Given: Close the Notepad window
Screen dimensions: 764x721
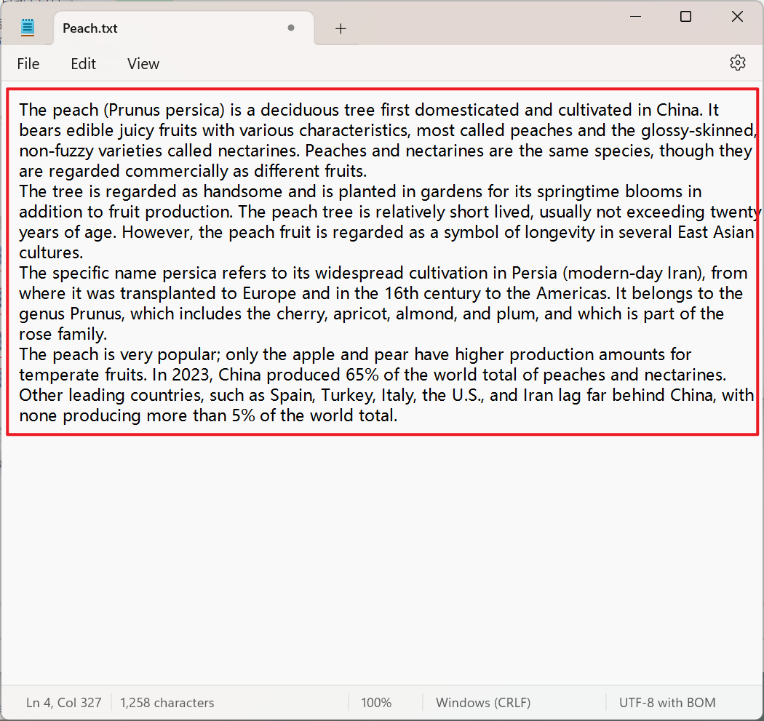Looking at the screenshot, I should click(x=737, y=17).
